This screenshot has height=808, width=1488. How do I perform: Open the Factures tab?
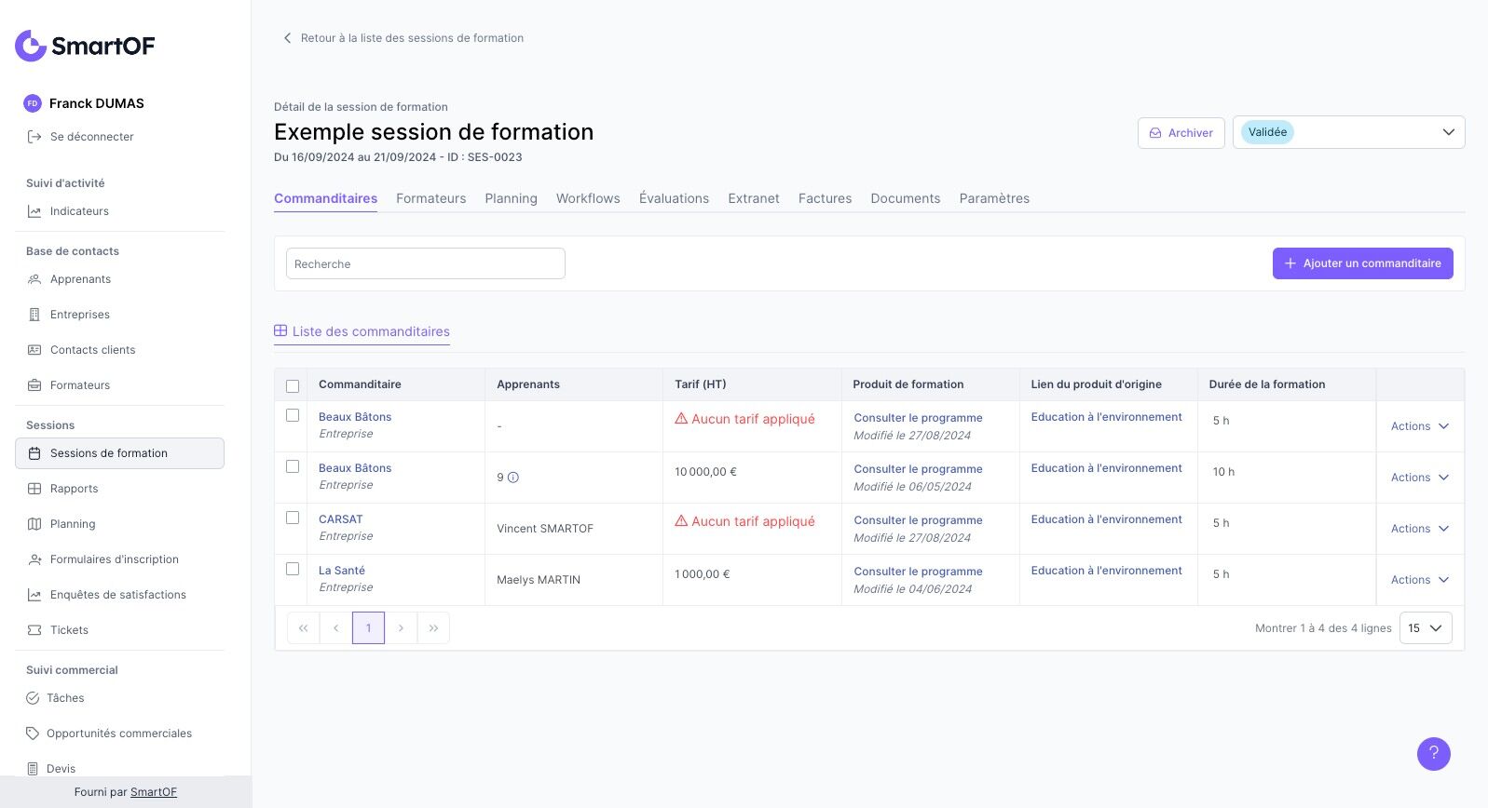825,198
